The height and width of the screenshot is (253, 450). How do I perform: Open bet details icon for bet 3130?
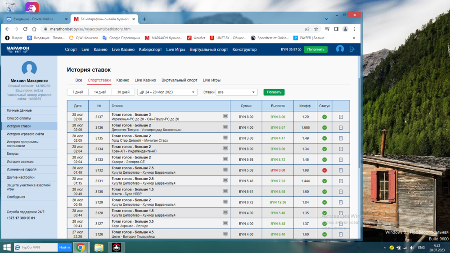pos(341,191)
